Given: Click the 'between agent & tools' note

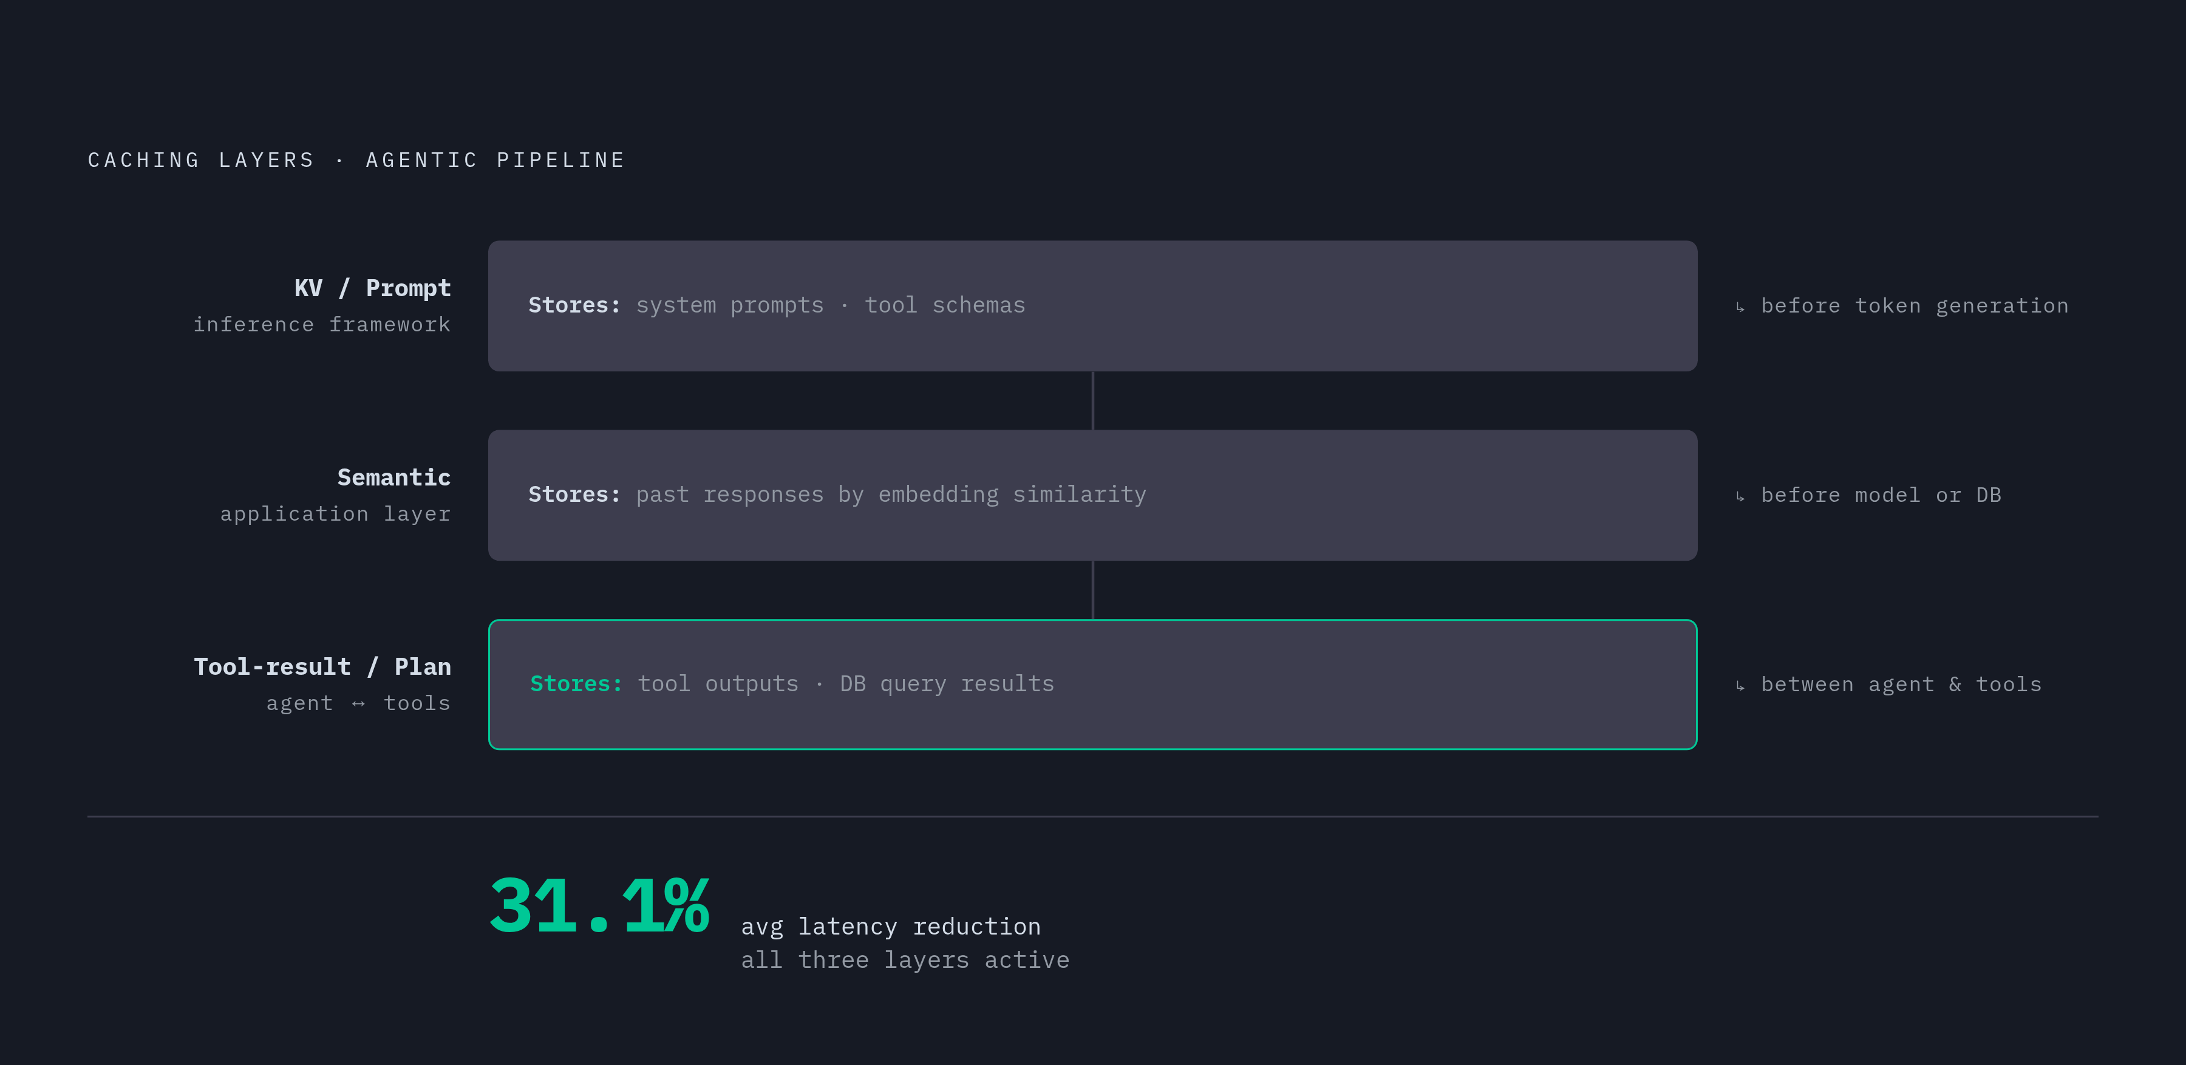Looking at the screenshot, I should 1901,685.
